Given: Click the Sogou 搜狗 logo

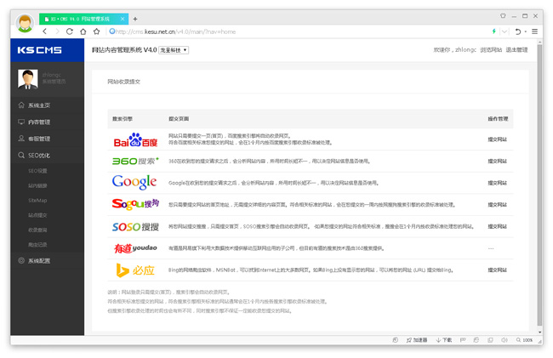Looking at the screenshot, I should (x=135, y=204).
